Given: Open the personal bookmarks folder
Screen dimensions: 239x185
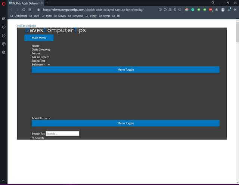Looking at the screenshot, I should click(76, 16).
